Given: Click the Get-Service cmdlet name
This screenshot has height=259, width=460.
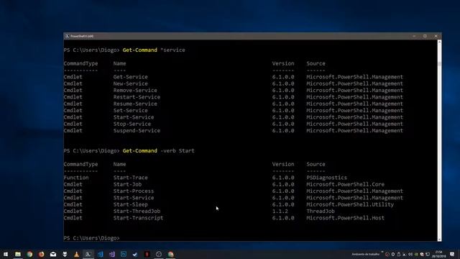Looking at the screenshot, I should pyautogui.click(x=131, y=77).
